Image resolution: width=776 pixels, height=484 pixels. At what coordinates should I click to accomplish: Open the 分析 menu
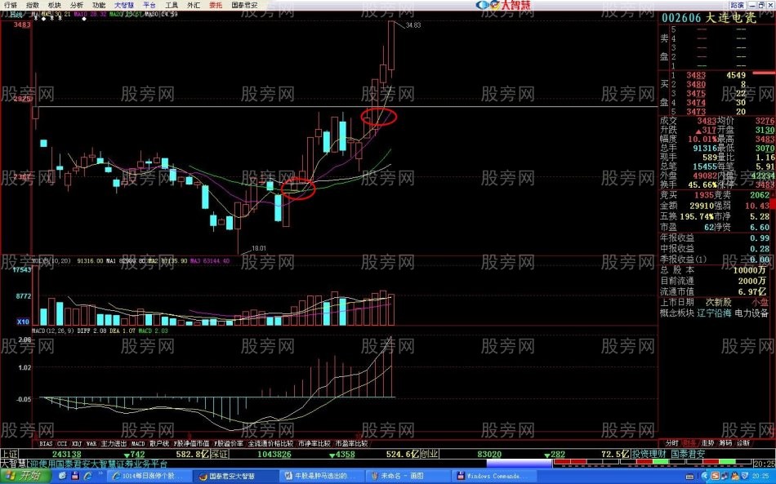point(77,5)
